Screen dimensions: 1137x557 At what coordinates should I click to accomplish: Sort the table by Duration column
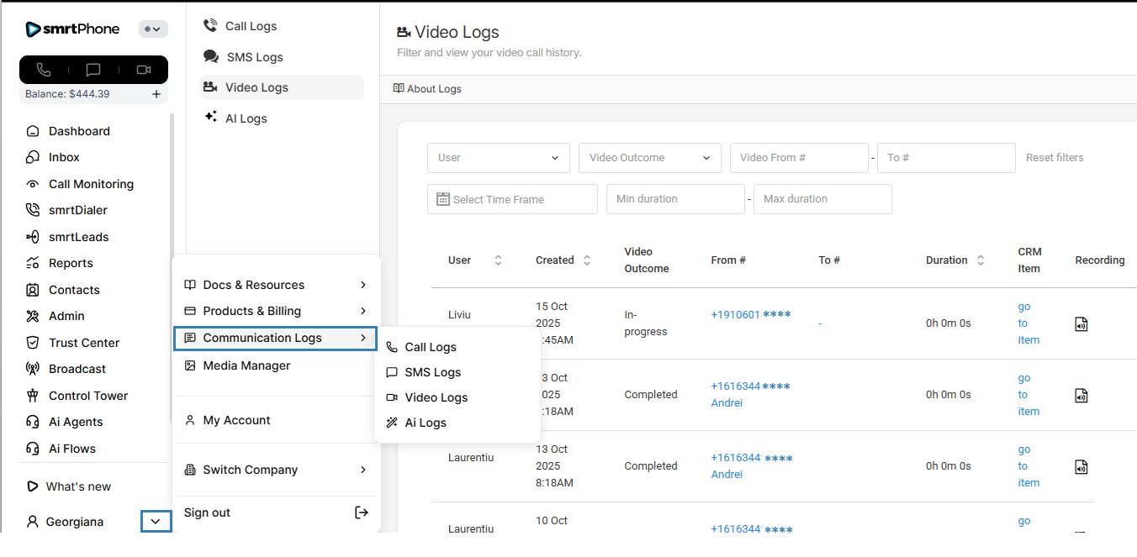pyautogui.click(x=981, y=260)
